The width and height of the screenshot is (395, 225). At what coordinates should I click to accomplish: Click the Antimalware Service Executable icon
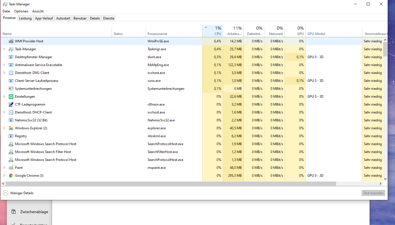(11, 65)
